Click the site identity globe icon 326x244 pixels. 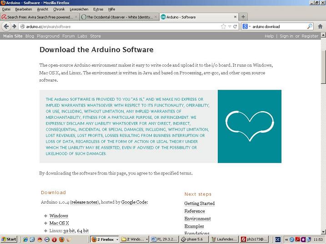pyautogui.click(x=22, y=27)
